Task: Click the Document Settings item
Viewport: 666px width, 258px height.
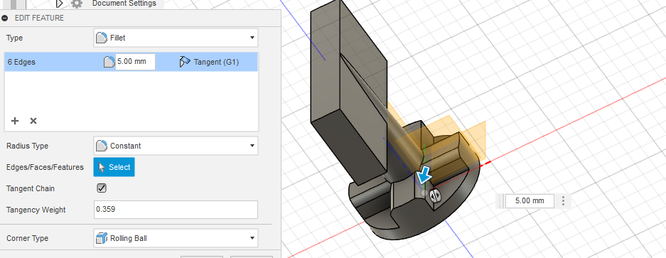Action: click(x=124, y=4)
